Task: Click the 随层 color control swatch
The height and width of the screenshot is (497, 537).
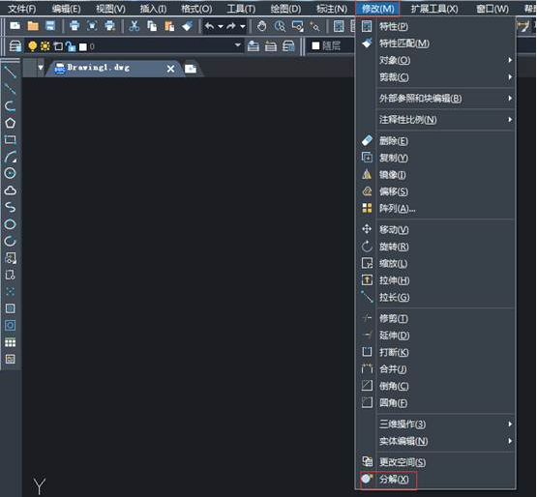Action: 315,45
